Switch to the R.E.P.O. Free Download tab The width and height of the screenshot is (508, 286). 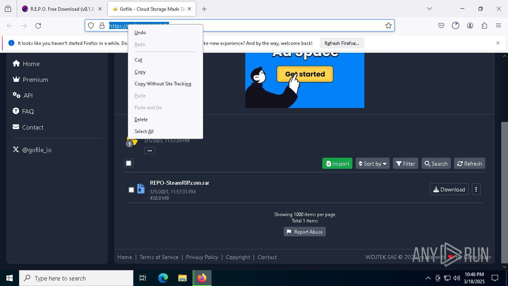58,9
